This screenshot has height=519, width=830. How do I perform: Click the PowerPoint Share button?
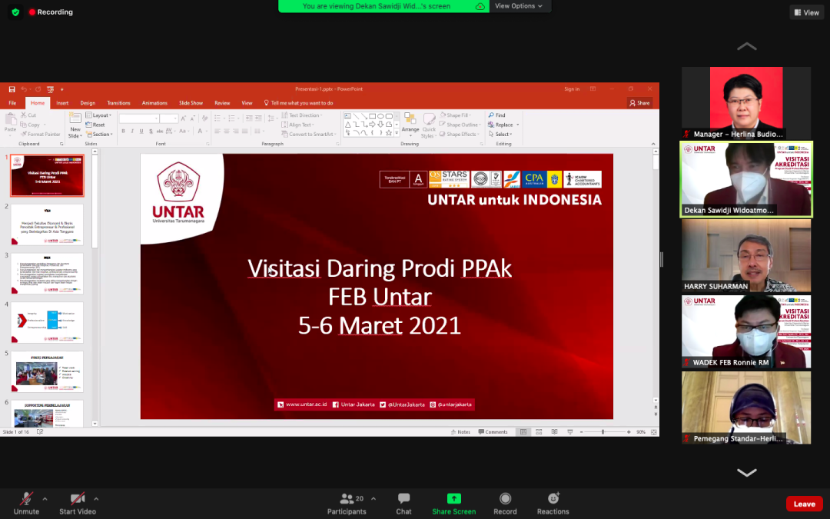coord(639,103)
